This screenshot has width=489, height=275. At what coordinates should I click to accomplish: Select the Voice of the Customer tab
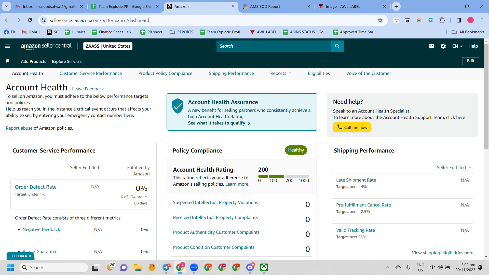point(369,73)
